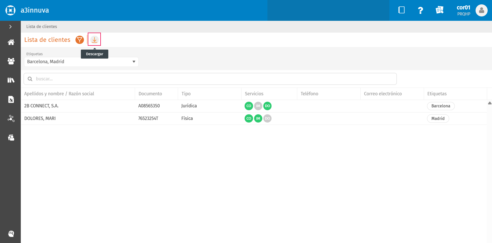
Task: Click the Correo electrónico column header
Action: click(383, 94)
